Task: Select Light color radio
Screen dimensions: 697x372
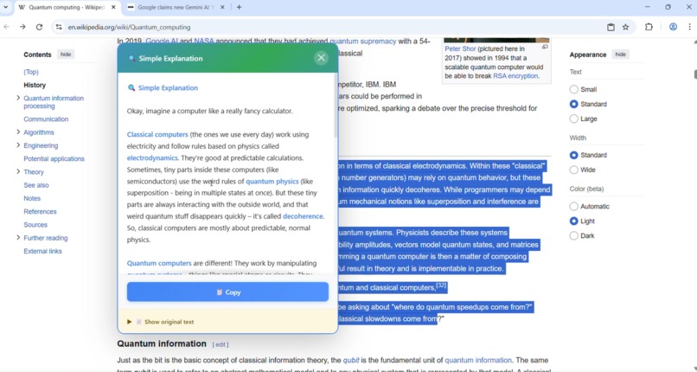Action: click(x=574, y=221)
